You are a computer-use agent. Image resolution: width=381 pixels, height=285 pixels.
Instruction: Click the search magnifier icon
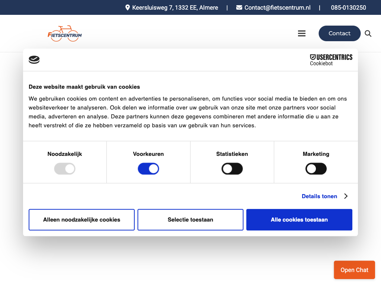[368, 33]
